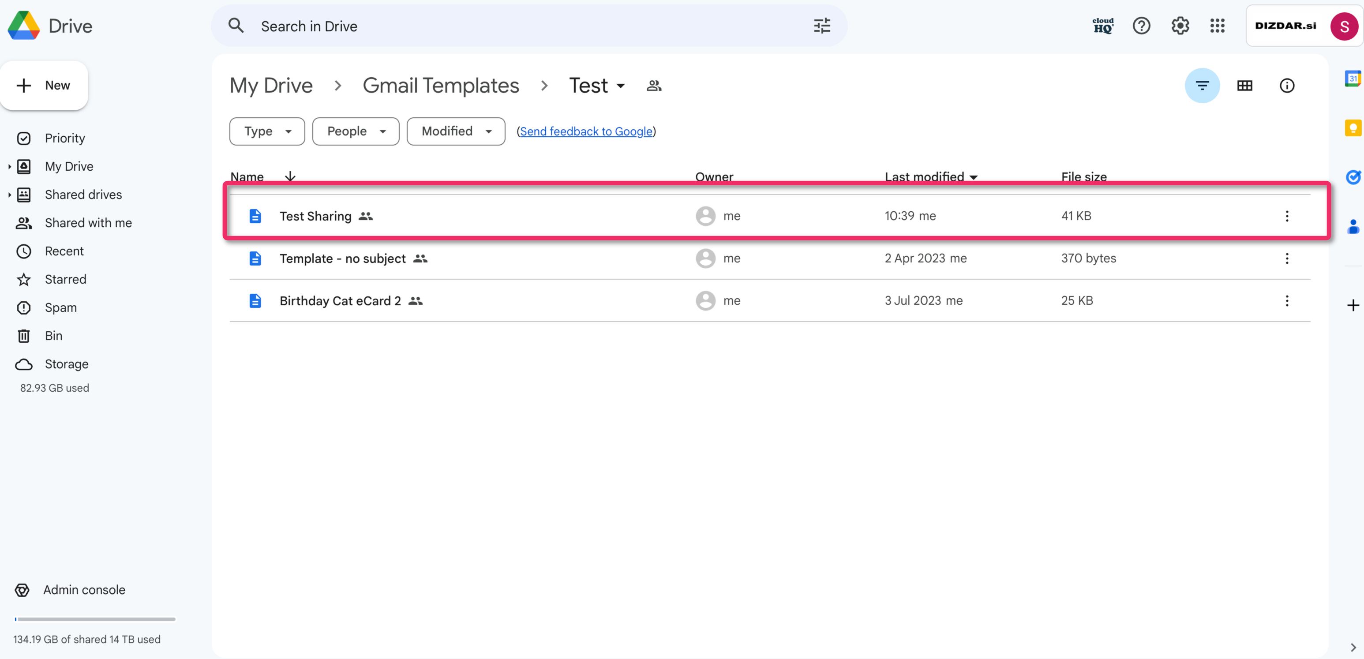Click 82.93 GB used text
The height and width of the screenshot is (659, 1364).
point(55,387)
